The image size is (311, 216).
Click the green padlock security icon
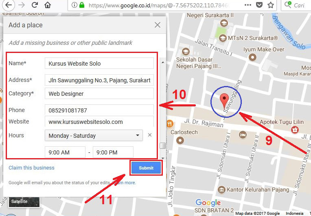point(81,5)
